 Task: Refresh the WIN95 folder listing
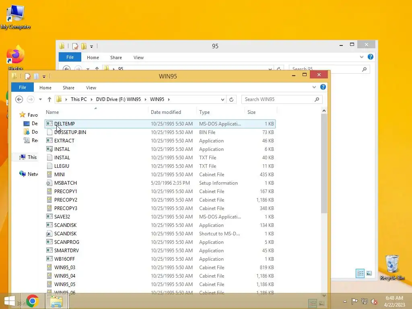[x=231, y=99]
